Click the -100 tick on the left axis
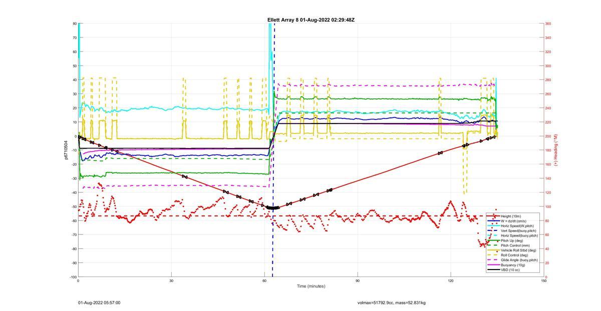This screenshot has width=601, height=311. pyautogui.click(x=73, y=277)
